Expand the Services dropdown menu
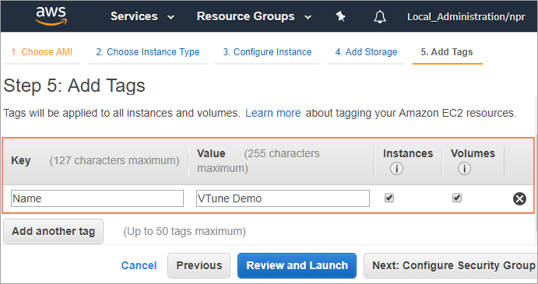Screen dimensions: 538x284 142,16
